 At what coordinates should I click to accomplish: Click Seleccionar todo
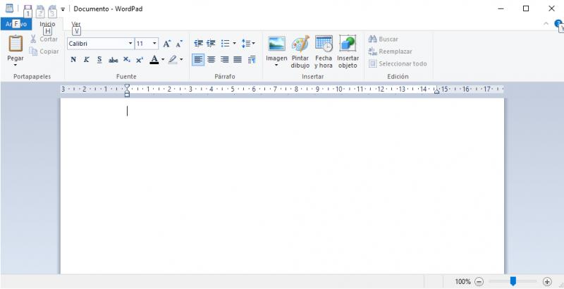point(398,63)
